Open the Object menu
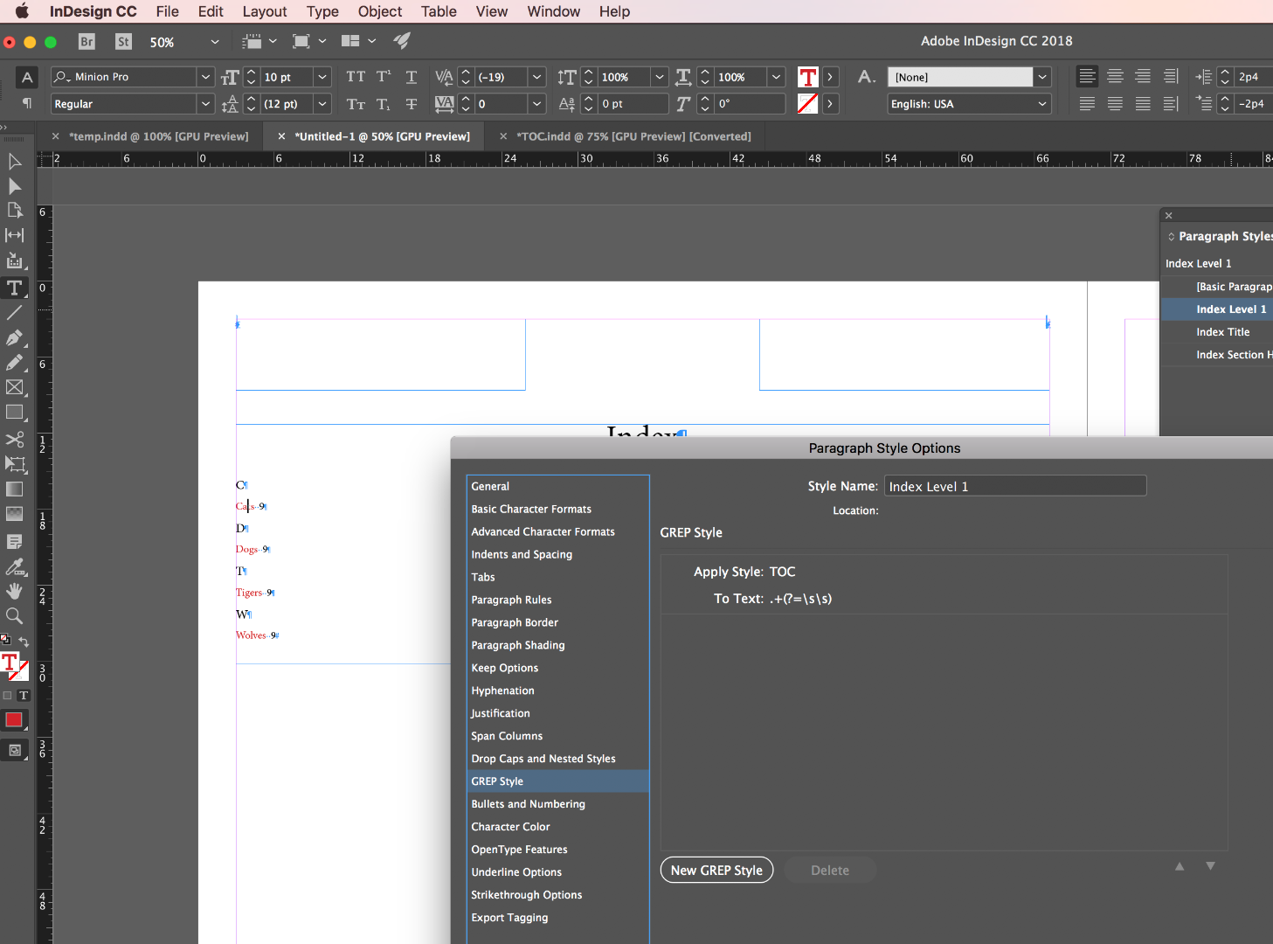This screenshot has width=1273, height=944. [x=380, y=11]
